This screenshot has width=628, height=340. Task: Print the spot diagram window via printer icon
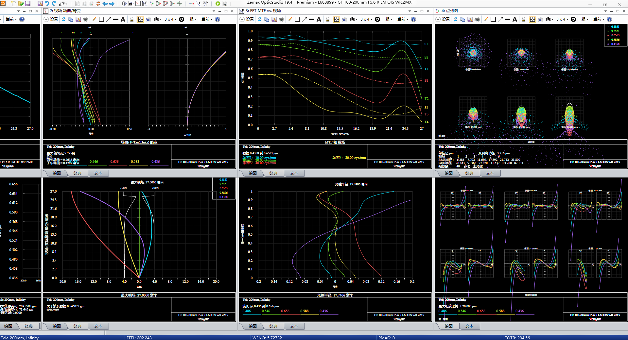point(477,19)
